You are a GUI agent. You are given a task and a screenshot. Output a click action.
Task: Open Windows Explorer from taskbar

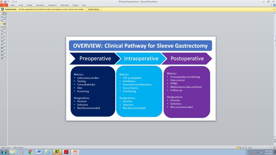pyautogui.click(x=12, y=152)
